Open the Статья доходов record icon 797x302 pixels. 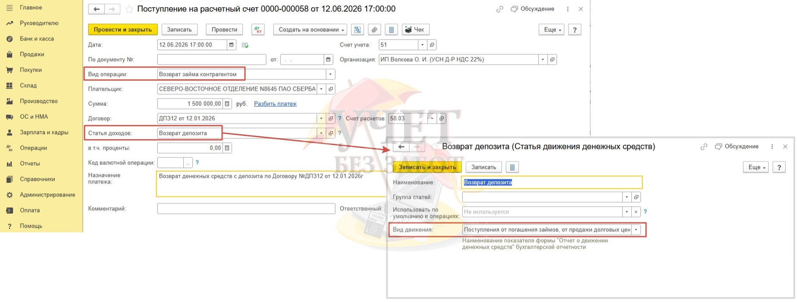click(331, 133)
